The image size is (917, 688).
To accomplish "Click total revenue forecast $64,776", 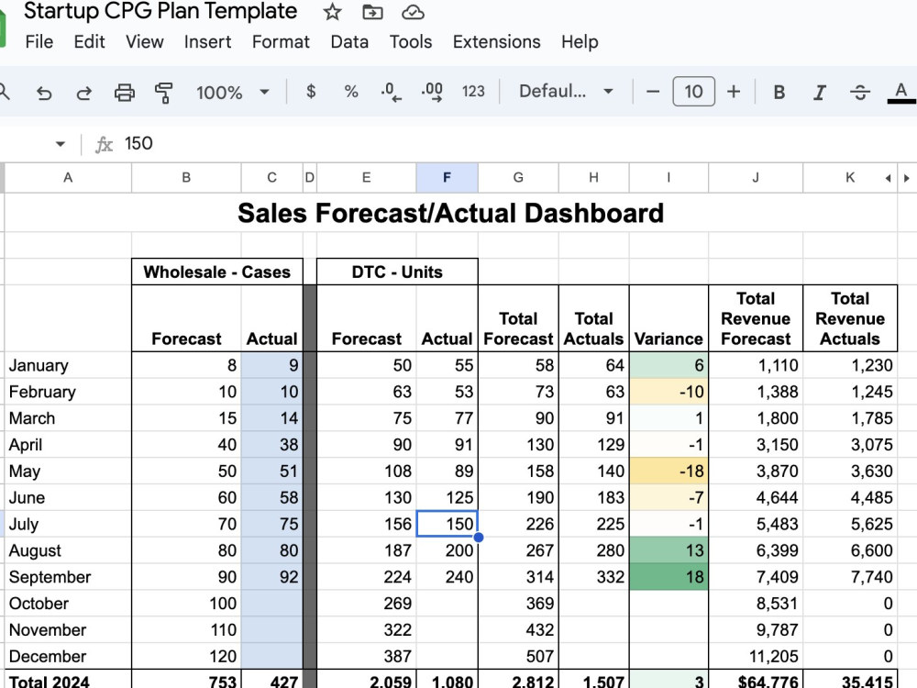I will [756, 681].
